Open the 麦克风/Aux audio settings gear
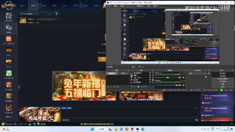The image size is (235, 132). pos(183,77)
